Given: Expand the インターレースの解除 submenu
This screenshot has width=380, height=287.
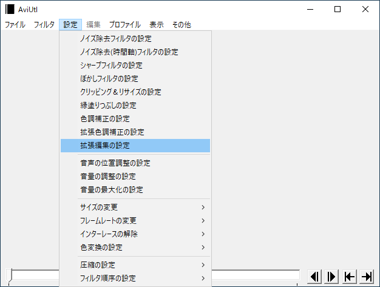Looking at the screenshot, I should [x=135, y=234].
